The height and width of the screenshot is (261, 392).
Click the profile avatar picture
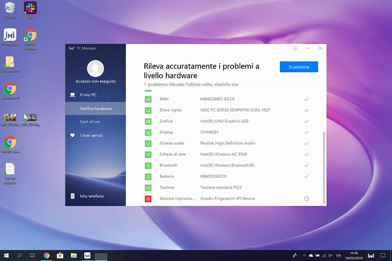pyautogui.click(x=96, y=69)
